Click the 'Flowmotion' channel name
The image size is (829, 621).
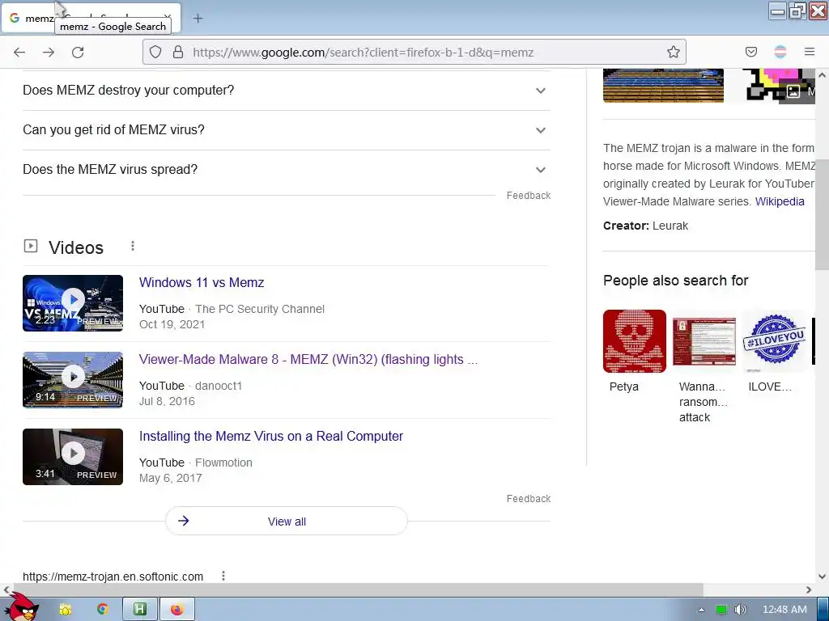coord(223,463)
